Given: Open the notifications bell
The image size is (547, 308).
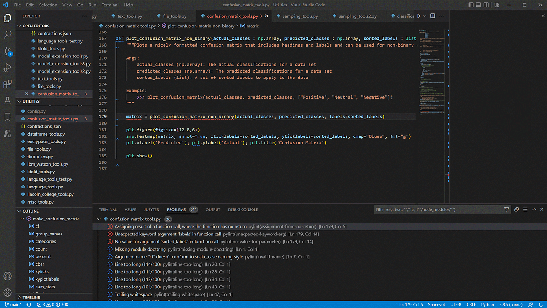Looking at the screenshot, I should tap(541, 304).
